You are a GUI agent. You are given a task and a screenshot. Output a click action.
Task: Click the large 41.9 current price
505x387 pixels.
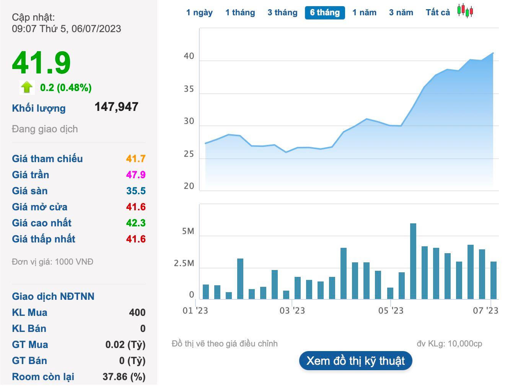(x=41, y=63)
